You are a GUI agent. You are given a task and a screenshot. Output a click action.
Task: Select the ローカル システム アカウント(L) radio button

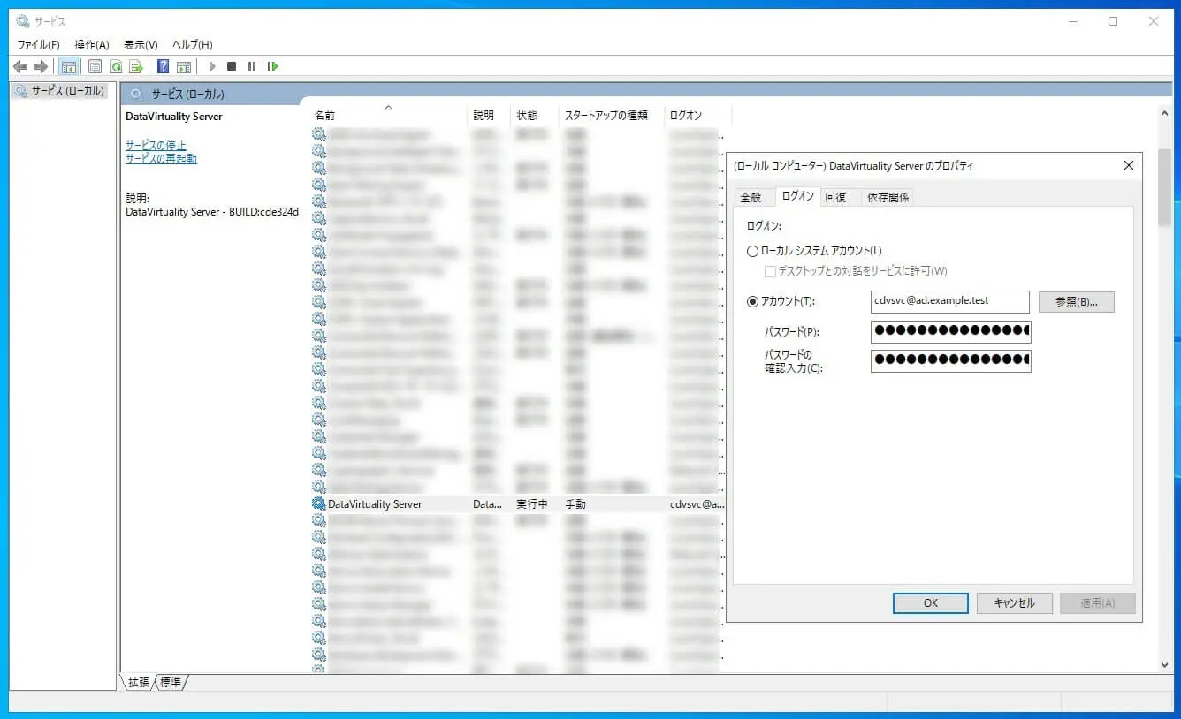pyautogui.click(x=752, y=251)
